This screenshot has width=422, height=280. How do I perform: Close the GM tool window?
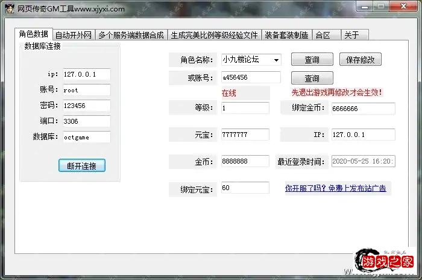click(403, 7)
